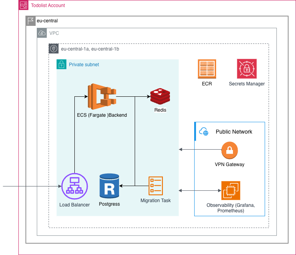This screenshot has height=255, width=296.
Task: Click the Todolist Account group icon
Action: coord(23,5)
